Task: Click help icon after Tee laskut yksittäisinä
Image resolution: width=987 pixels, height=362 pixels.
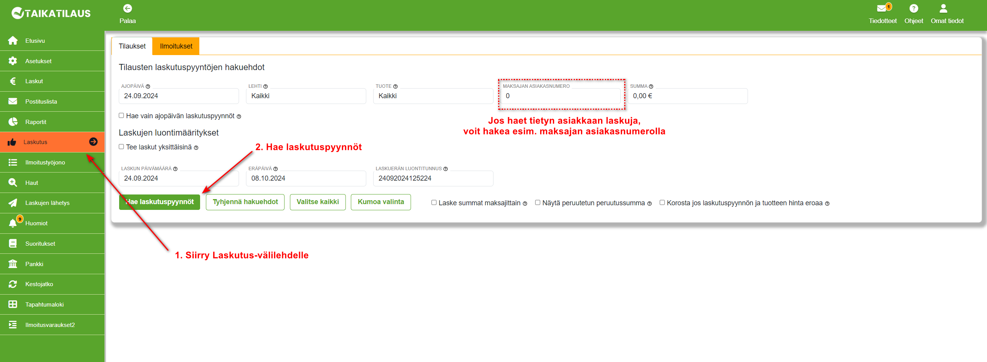Action: (x=196, y=148)
